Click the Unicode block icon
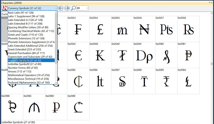Viewport: 214px width, 124px height. click(5, 8)
